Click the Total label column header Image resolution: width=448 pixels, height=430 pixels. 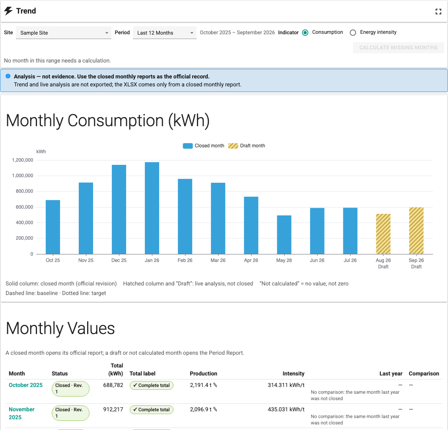point(142,373)
